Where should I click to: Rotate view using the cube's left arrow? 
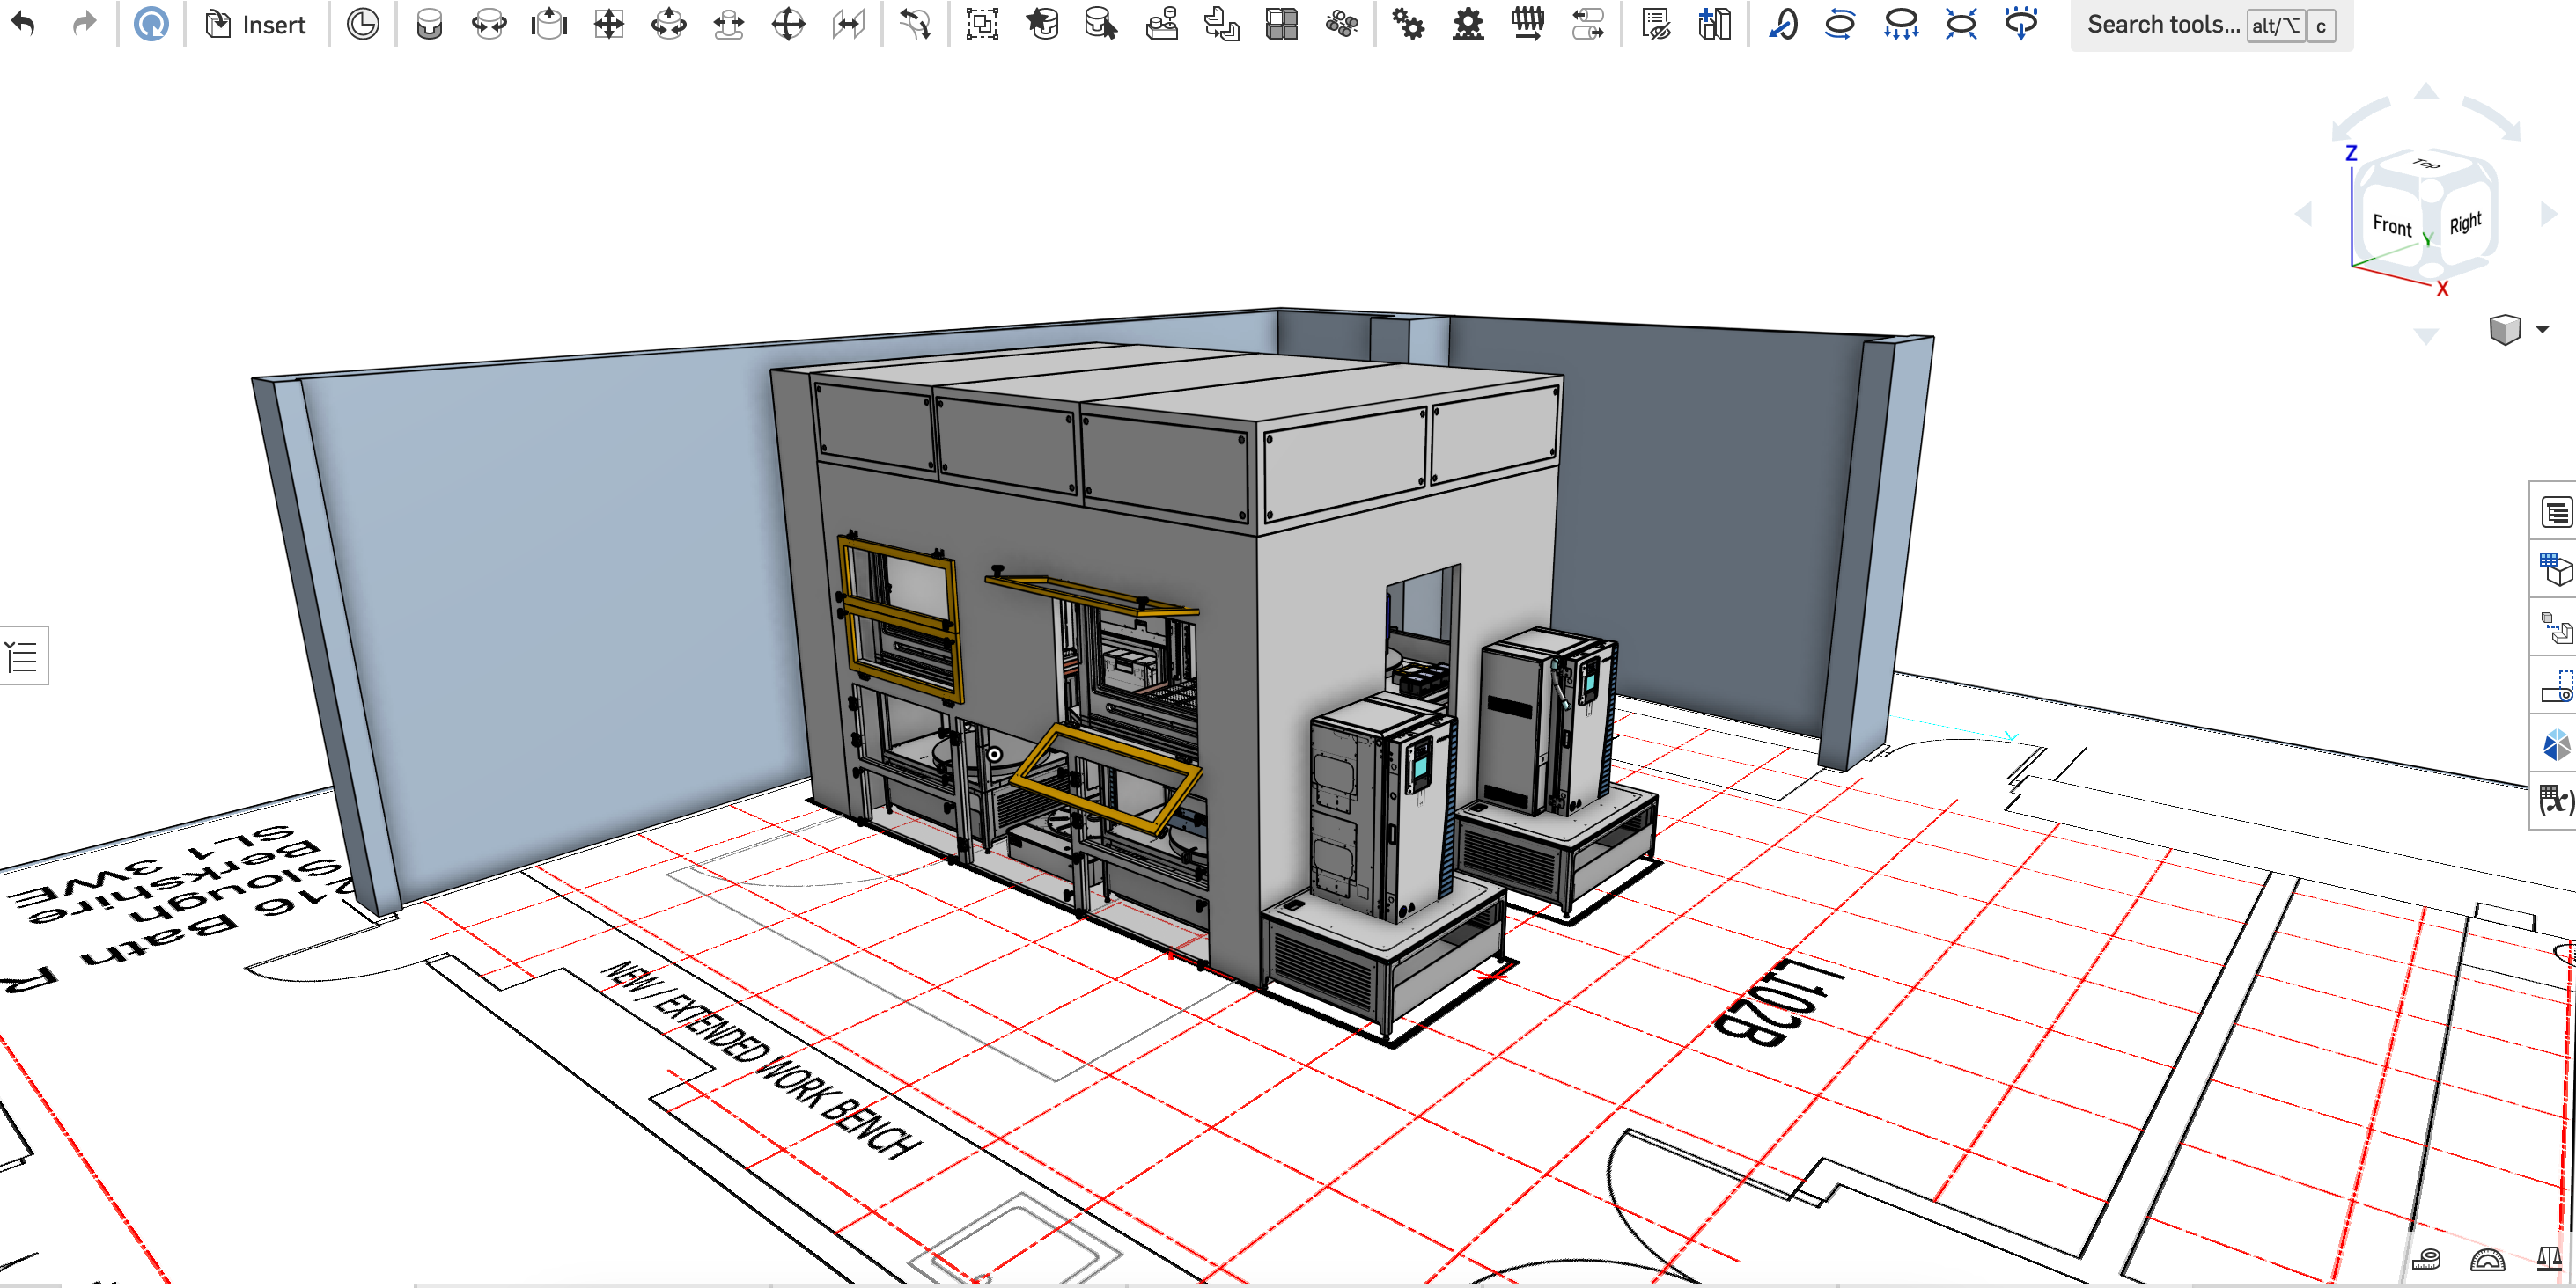[x=2305, y=213]
